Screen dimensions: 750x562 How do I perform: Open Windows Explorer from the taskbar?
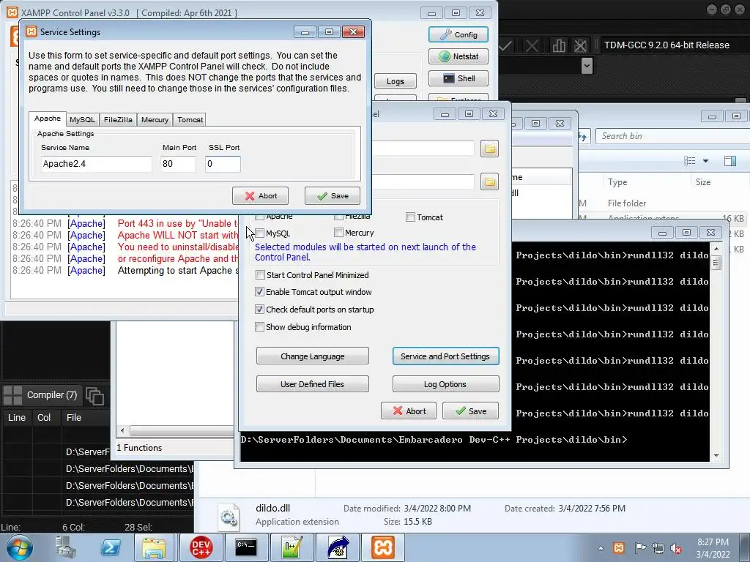[154, 547]
